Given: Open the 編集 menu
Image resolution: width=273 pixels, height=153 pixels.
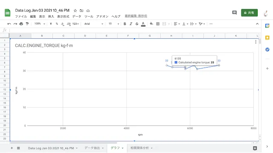Looking at the screenshot, I should 33,16.
